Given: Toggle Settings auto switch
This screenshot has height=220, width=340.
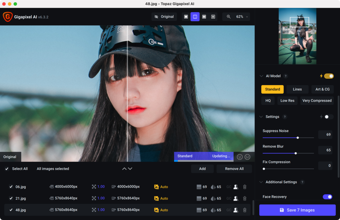Looking at the screenshot, I should (x=329, y=117).
